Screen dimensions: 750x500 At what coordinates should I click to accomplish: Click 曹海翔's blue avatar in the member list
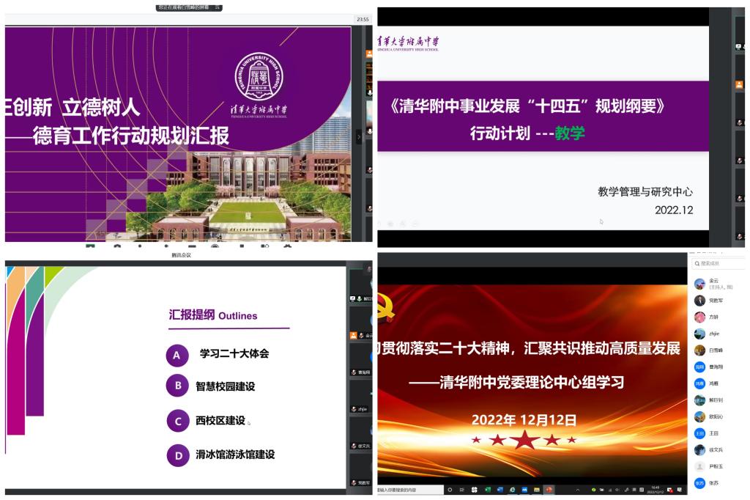(x=700, y=367)
